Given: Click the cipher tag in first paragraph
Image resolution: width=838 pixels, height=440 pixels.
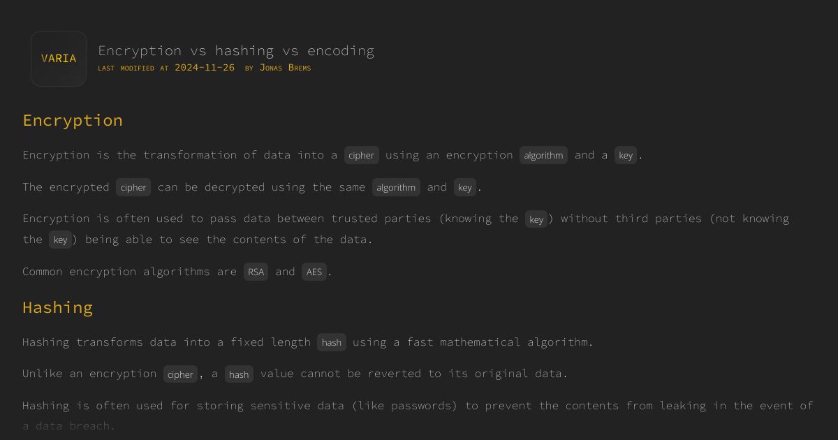Looking at the screenshot, I should coord(362,155).
